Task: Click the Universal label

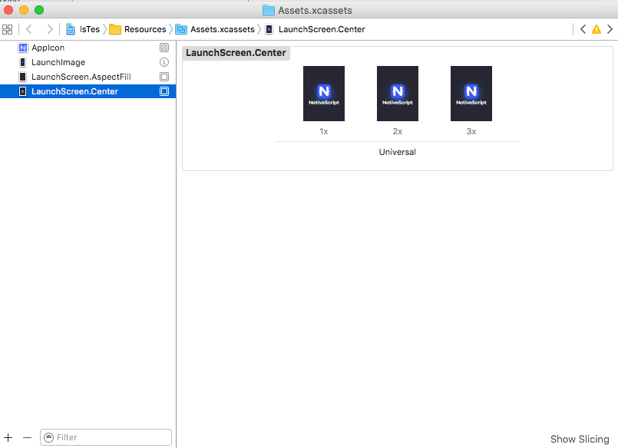Action: tap(398, 152)
